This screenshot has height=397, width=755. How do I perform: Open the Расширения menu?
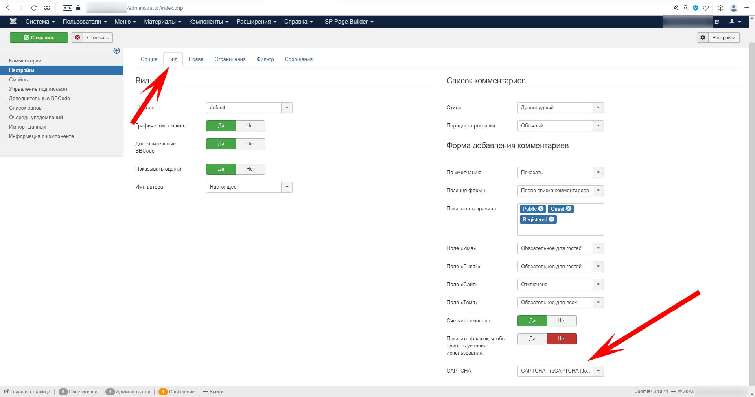pos(256,22)
